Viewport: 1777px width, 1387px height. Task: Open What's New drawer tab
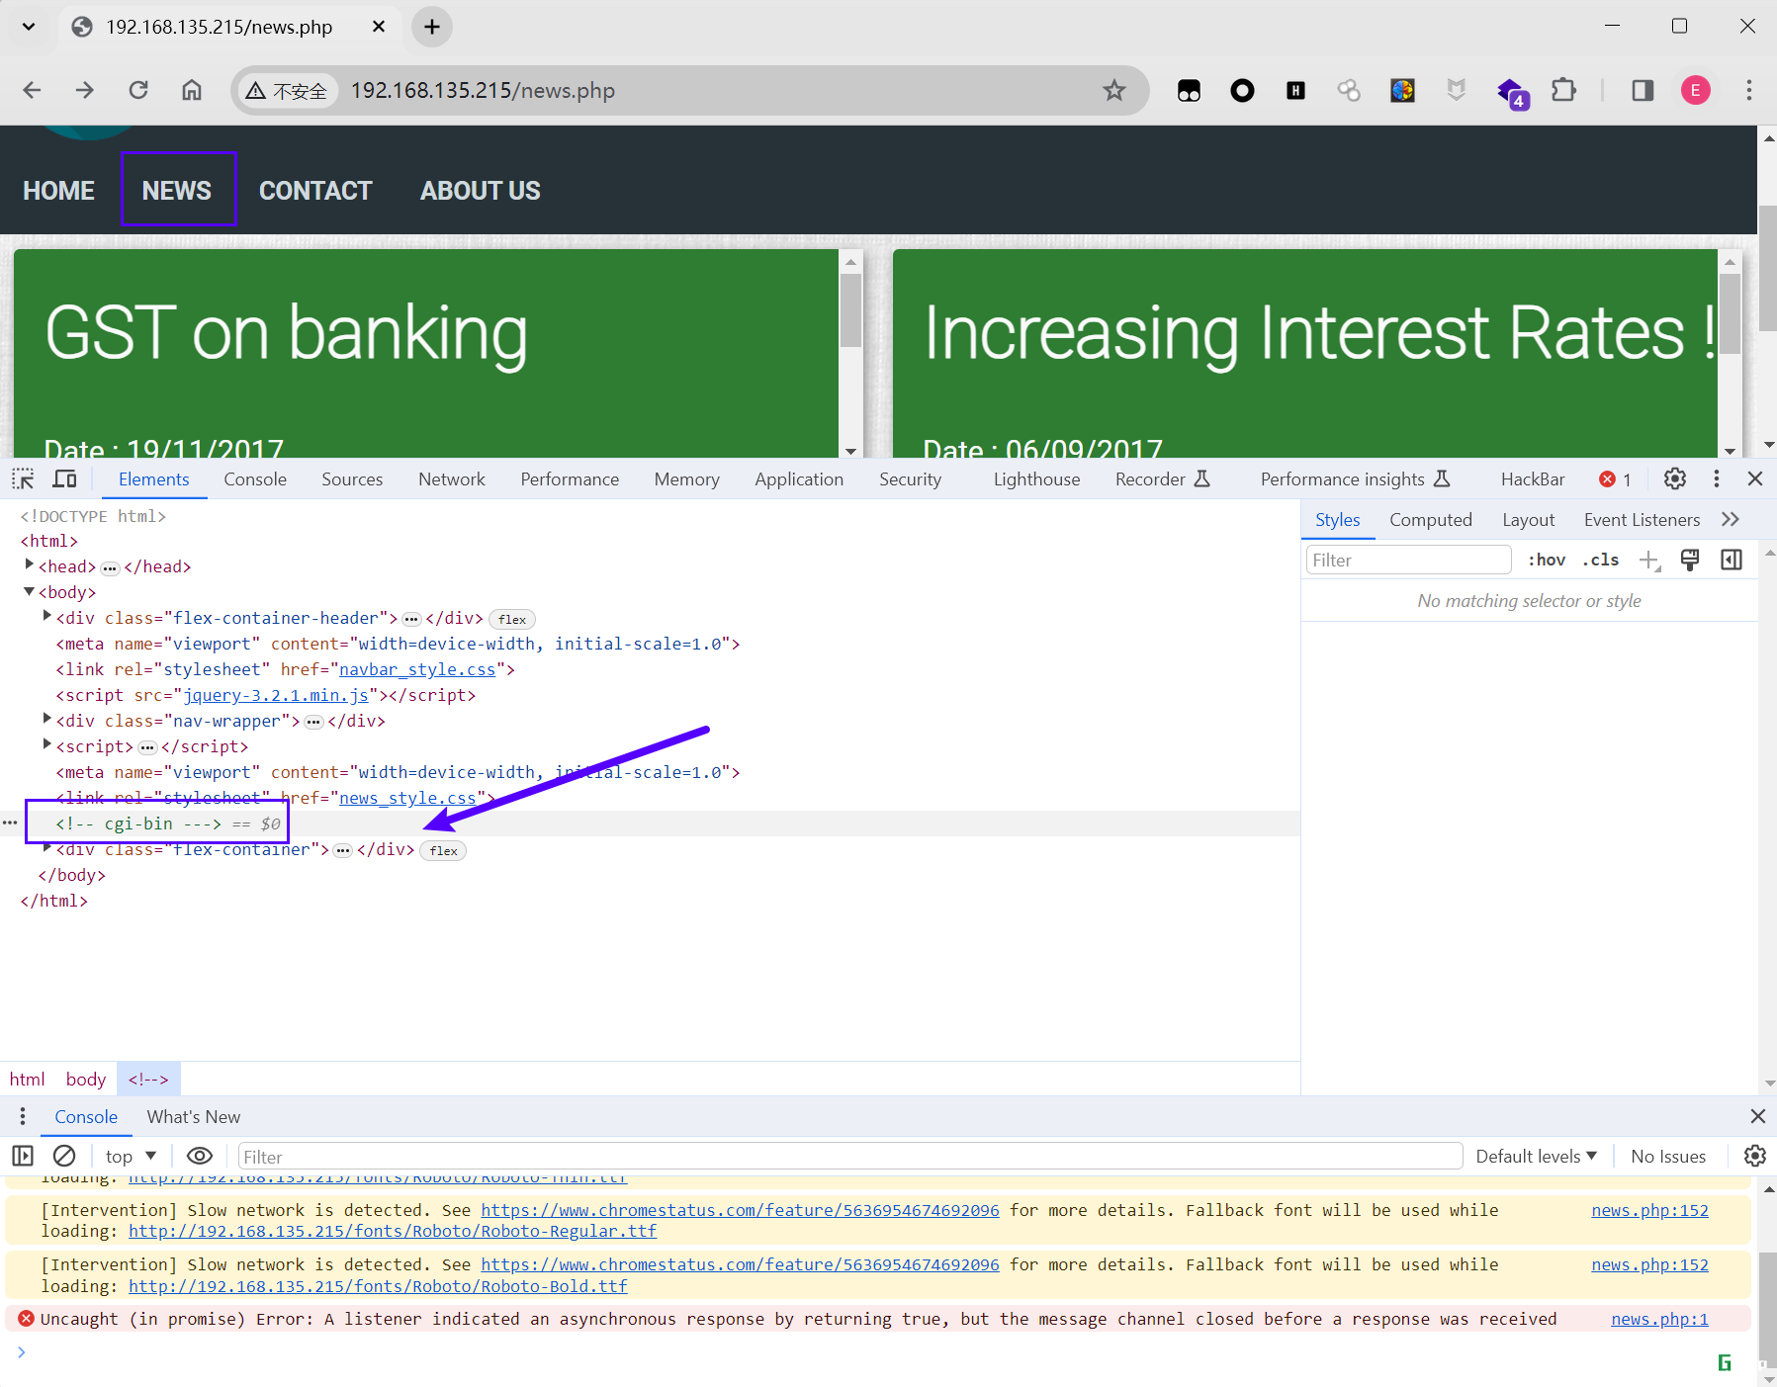tap(194, 1116)
